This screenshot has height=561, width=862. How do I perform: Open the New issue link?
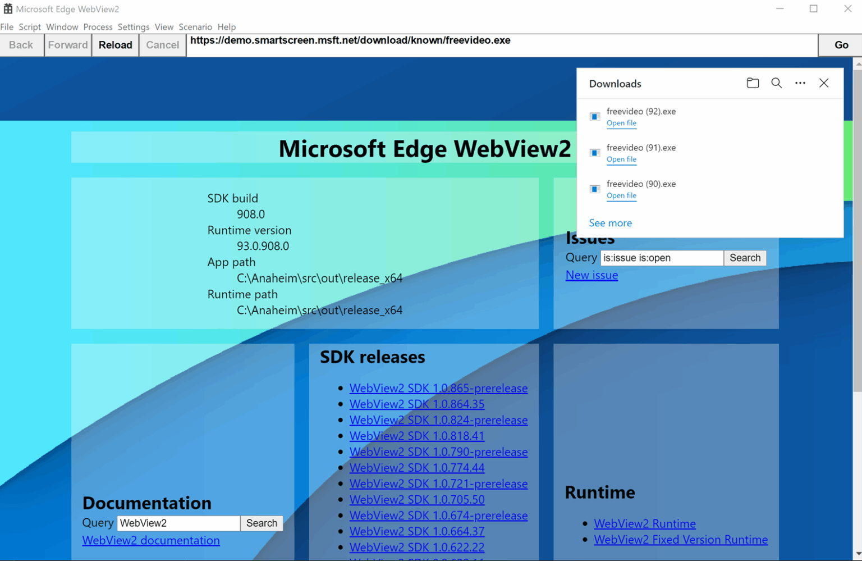click(592, 275)
